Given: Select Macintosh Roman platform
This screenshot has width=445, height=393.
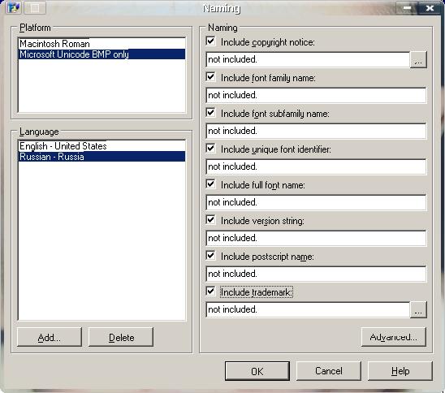Looking at the screenshot, I should [x=102, y=44].
